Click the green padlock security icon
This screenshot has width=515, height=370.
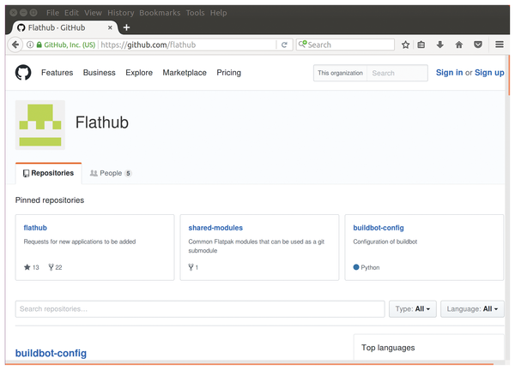point(39,45)
